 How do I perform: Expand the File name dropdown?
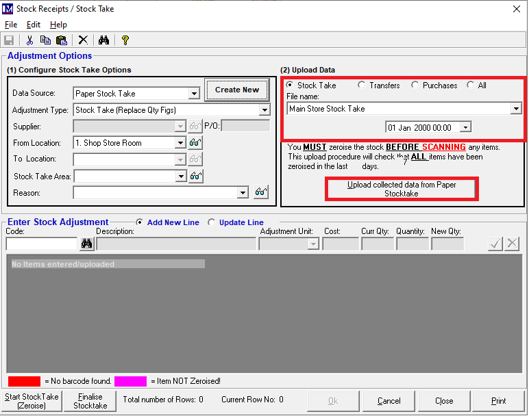(x=516, y=109)
